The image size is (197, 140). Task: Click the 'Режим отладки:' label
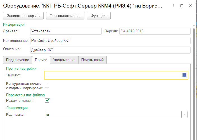(19, 101)
